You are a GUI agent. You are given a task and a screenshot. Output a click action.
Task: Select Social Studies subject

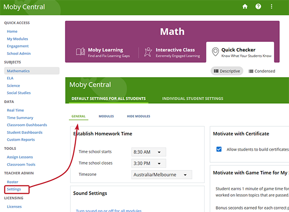(19, 93)
